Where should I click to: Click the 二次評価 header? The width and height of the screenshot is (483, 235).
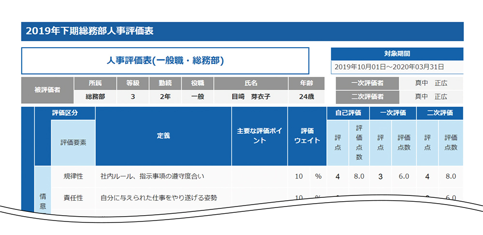[x=440, y=113]
